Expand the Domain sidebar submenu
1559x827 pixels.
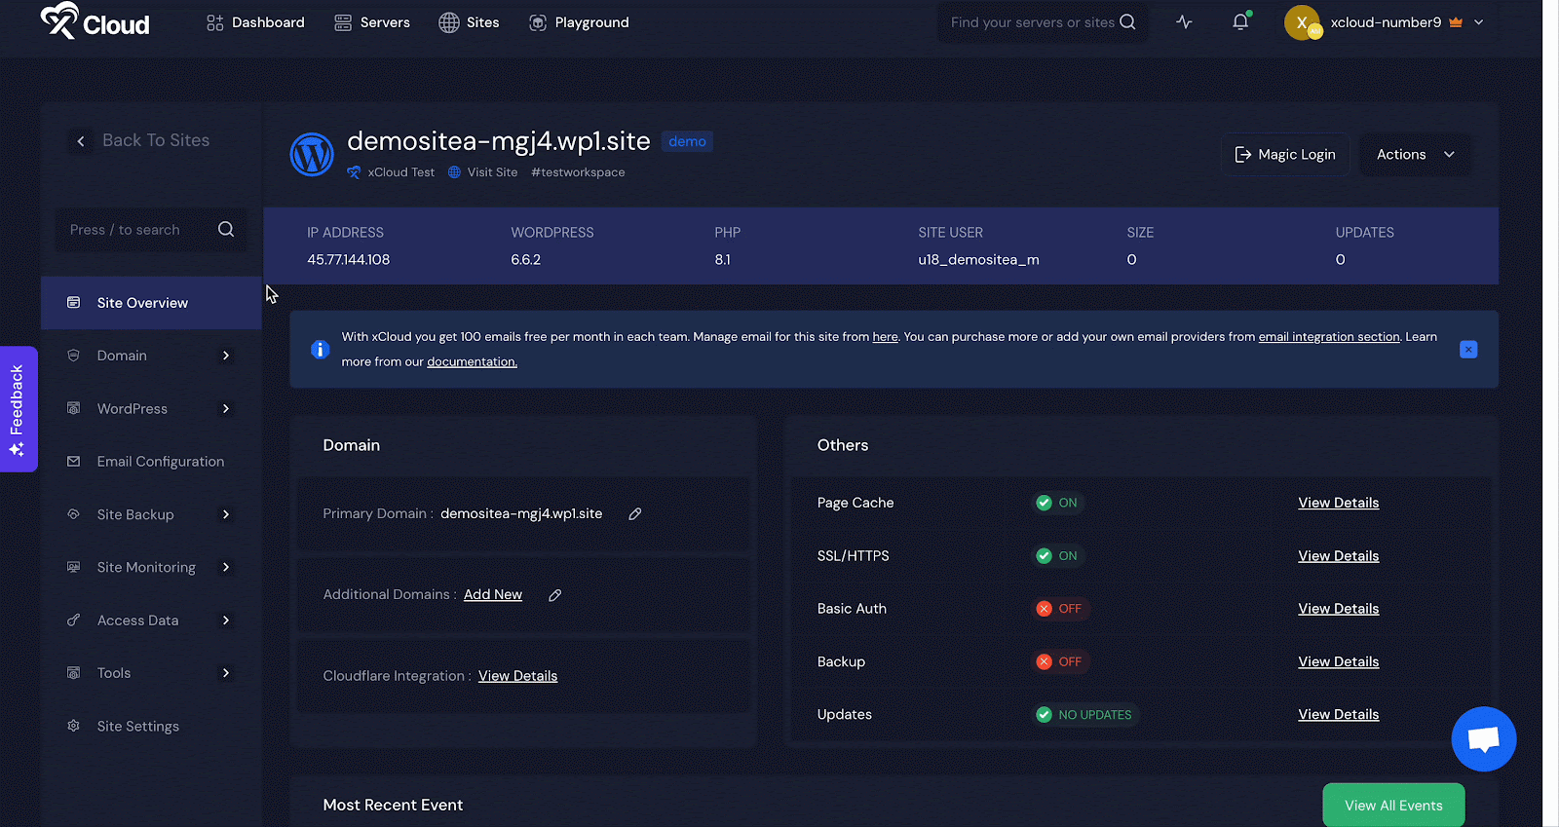point(226,356)
